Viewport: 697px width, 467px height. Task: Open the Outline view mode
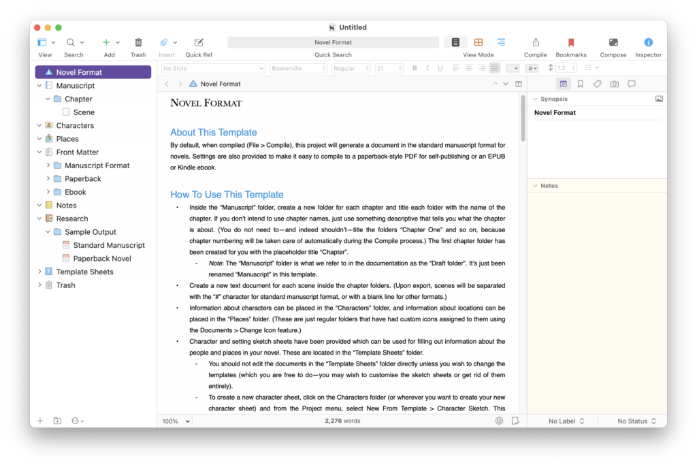pyautogui.click(x=502, y=42)
